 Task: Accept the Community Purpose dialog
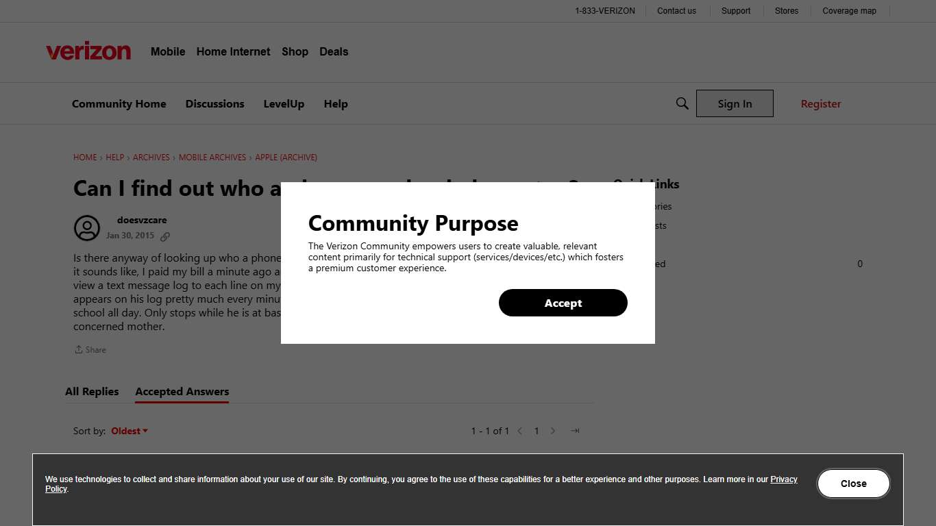point(563,303)
